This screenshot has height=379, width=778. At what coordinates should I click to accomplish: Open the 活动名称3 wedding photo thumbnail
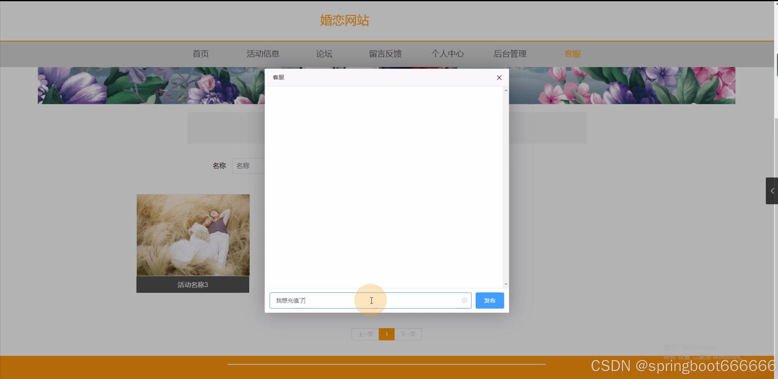coord(193,235)
